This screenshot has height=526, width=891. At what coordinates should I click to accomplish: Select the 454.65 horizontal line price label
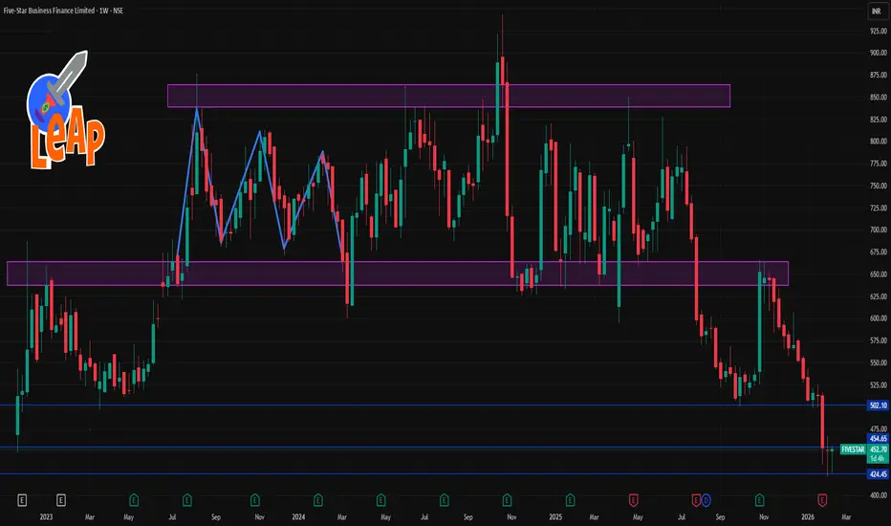pos(878,438)
